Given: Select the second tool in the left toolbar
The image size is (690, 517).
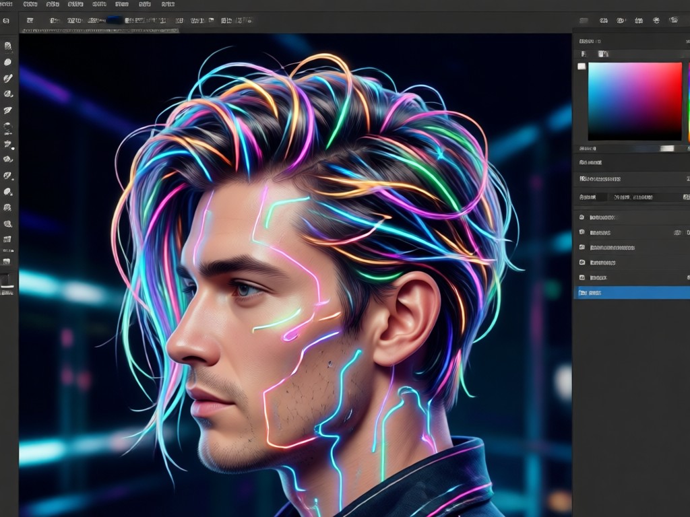Looking at the screenshot, I should click(x=7, y=63).
